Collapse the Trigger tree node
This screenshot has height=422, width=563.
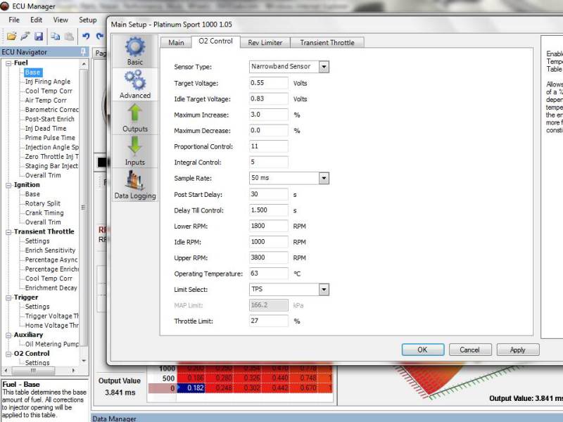click(x=8, y=298)
